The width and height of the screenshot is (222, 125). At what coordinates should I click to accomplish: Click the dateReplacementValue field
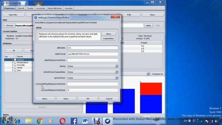(x=93, y=60)
